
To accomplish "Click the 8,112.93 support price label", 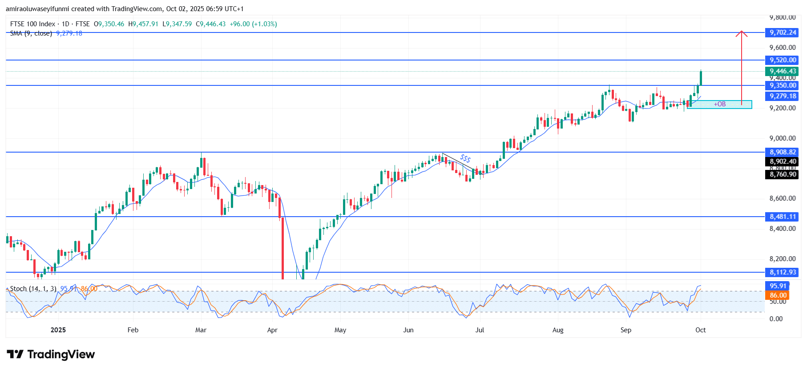I will click(x=783, y=272).
